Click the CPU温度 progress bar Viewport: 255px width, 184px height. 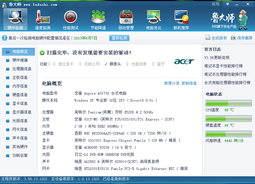click(x=228, y=103)
